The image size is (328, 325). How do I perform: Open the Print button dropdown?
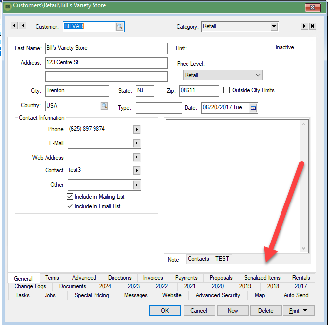tap(306, 311)
